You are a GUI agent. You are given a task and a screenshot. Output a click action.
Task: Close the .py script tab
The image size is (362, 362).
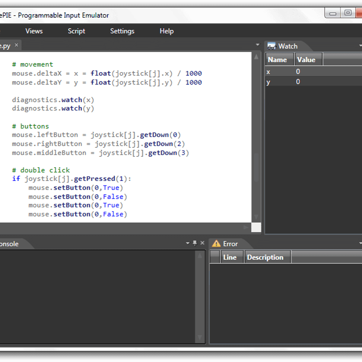click(16, 45)
